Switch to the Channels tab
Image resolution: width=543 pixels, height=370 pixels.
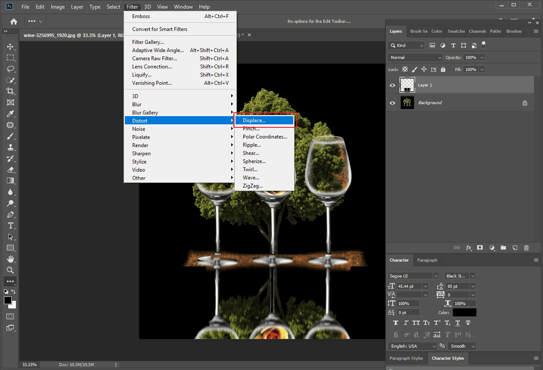(x=477, y=31)
